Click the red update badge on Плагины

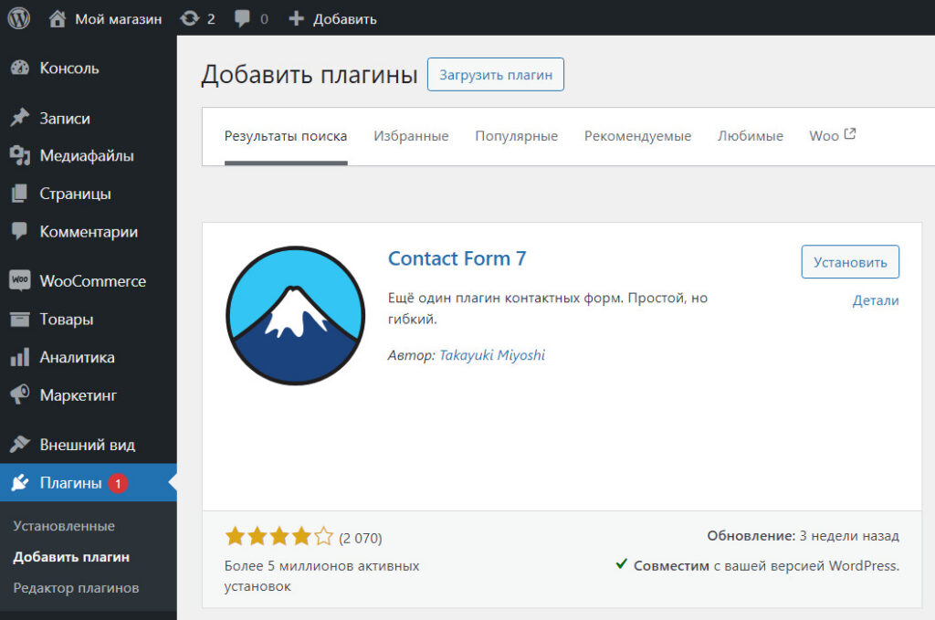pos(118,483)
